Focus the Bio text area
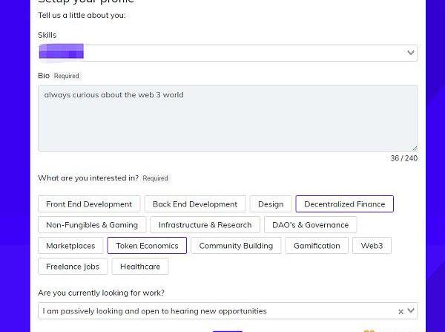Screen dimensions: 445x332 point(227,118)
